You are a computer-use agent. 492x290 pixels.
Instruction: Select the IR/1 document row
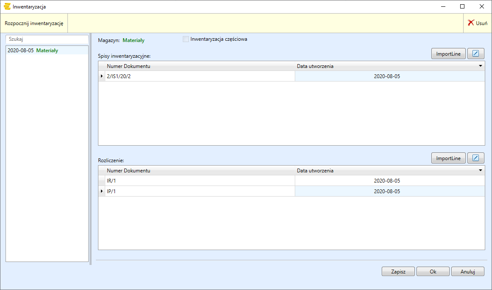[x=199, y=181]
